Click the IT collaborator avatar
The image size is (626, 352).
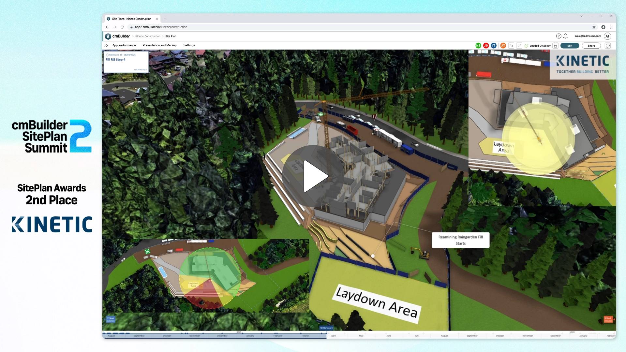pyautogui.click(x=494, y=46)
